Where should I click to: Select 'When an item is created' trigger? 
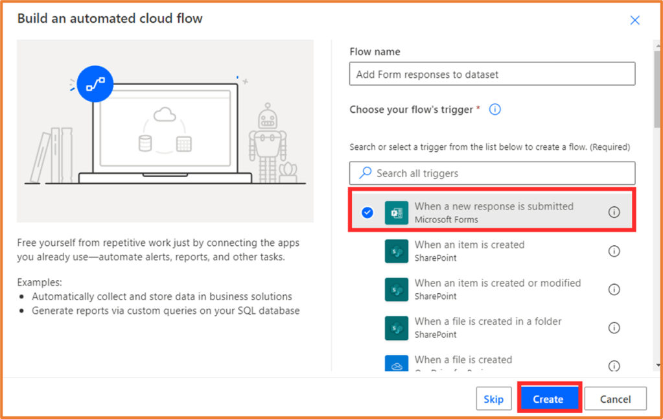(469, 245)
